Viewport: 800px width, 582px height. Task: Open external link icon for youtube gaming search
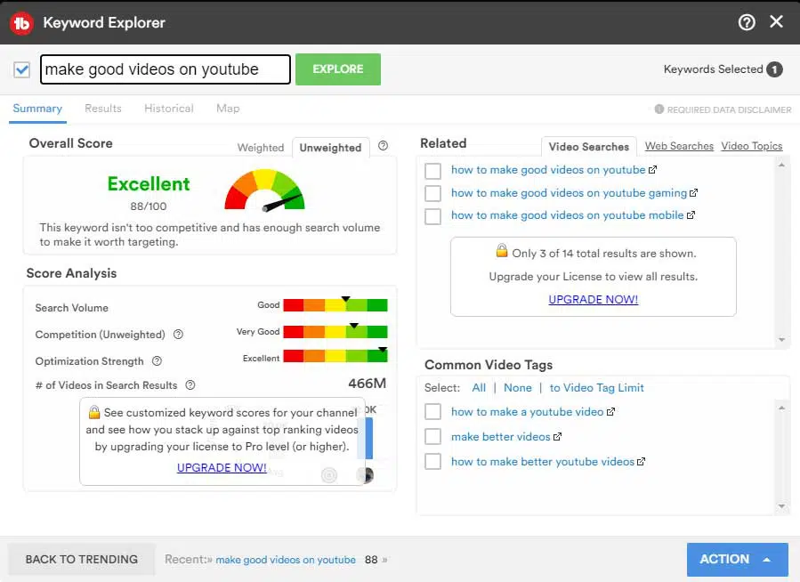point(694,193)
